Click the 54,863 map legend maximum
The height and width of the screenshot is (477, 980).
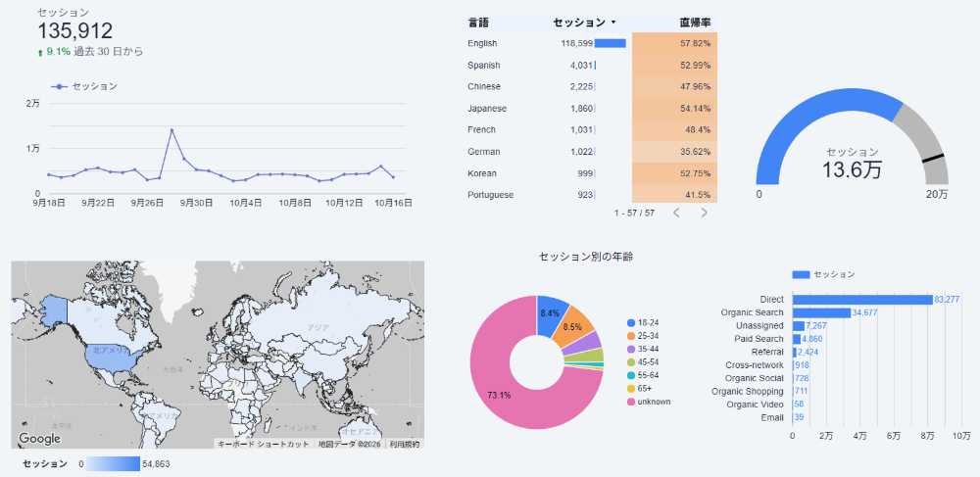pos(156,464)
